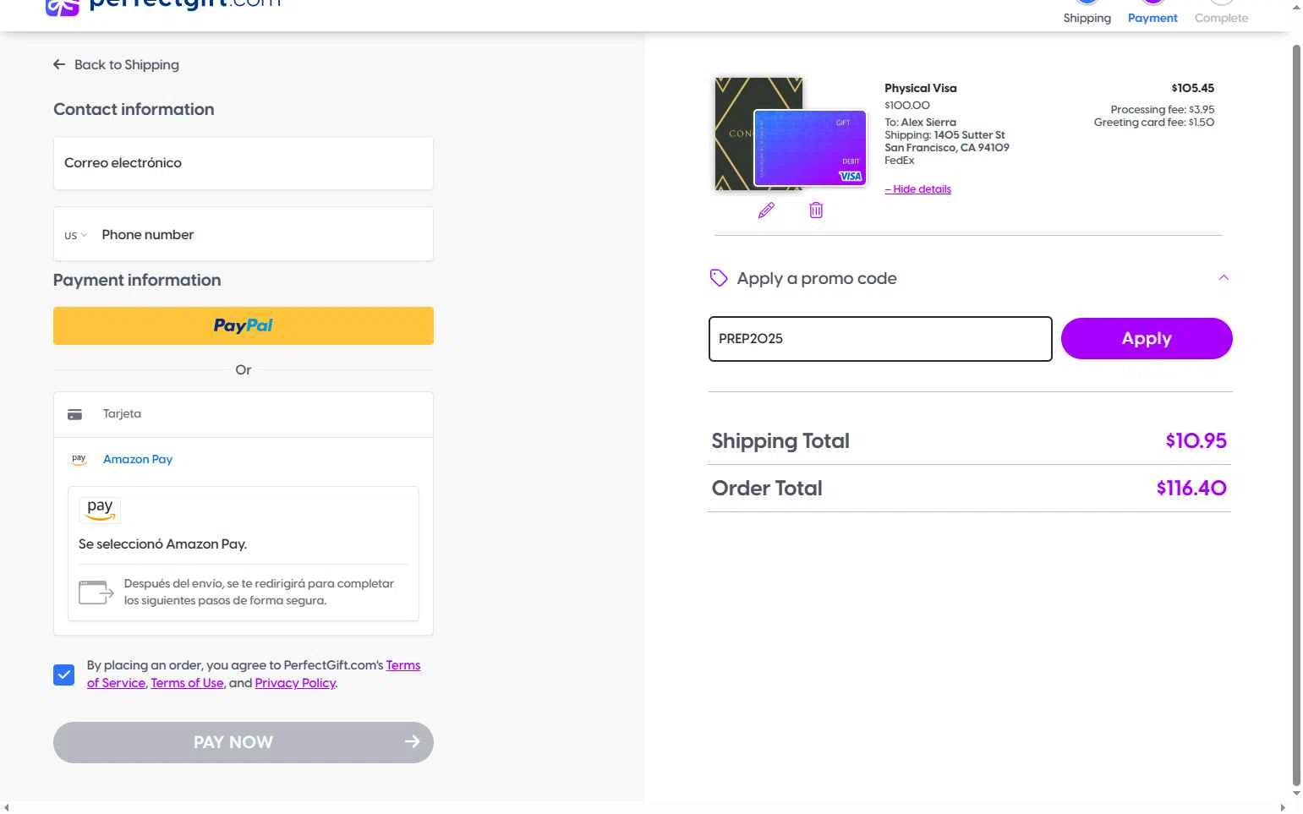Select the Amazon Pay payment option

244,459
